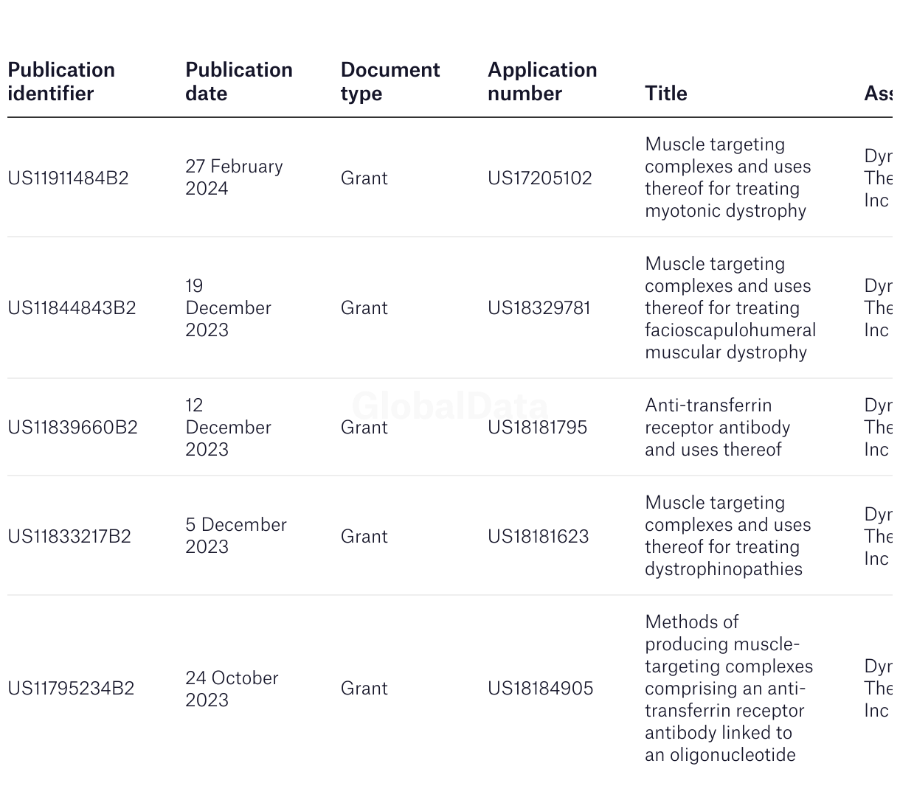
Task: Click the dystrophinopathies patent title
Action: [727, 536]
